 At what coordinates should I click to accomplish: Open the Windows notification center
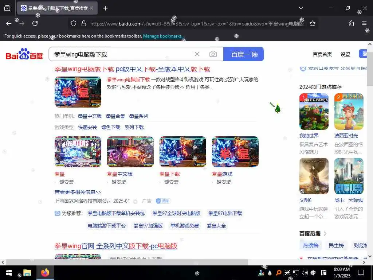[x=361, y=273]
